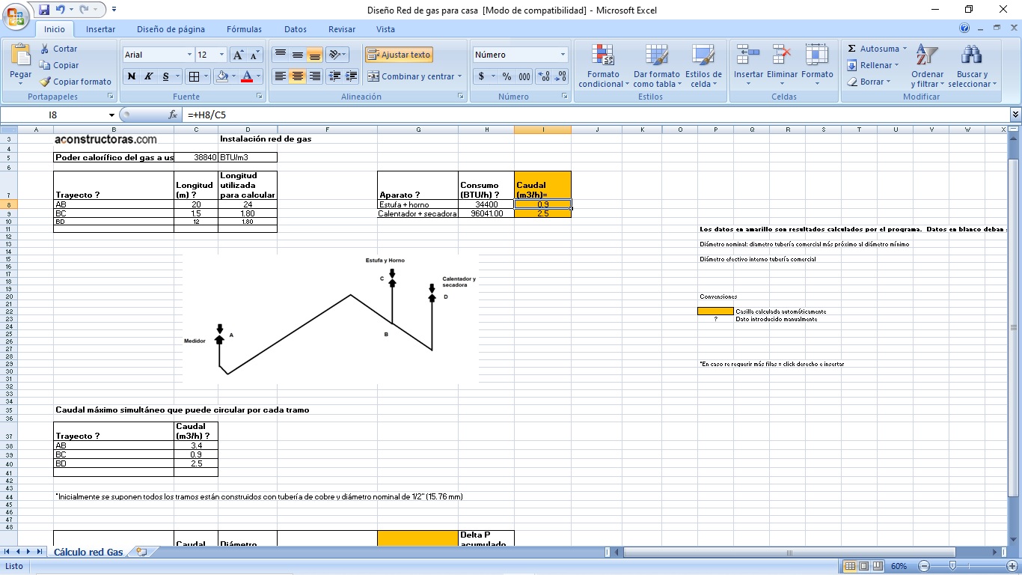This screenshot has height=575, width=1022.
Task: Switch to Page Break Preview view
Action: tap(878, 567)
